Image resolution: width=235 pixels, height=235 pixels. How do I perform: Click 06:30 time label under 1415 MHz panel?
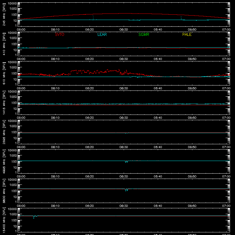coord(124,118)
